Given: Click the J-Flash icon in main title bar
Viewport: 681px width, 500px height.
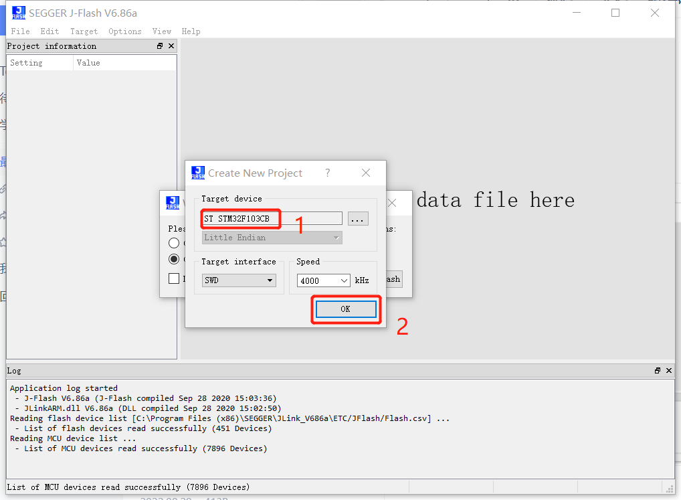Looking at the screenshot, I should point(19,13).
